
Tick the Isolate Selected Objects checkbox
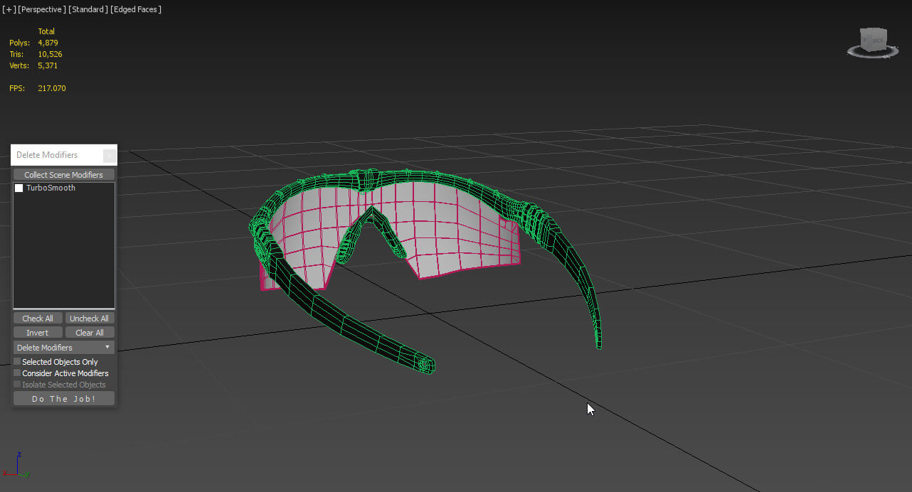pyautogui.click(x=17, y=385)
